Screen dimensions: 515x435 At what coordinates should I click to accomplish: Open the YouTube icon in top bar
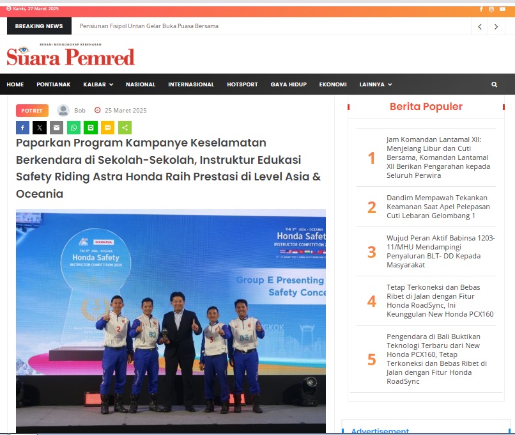502,9
